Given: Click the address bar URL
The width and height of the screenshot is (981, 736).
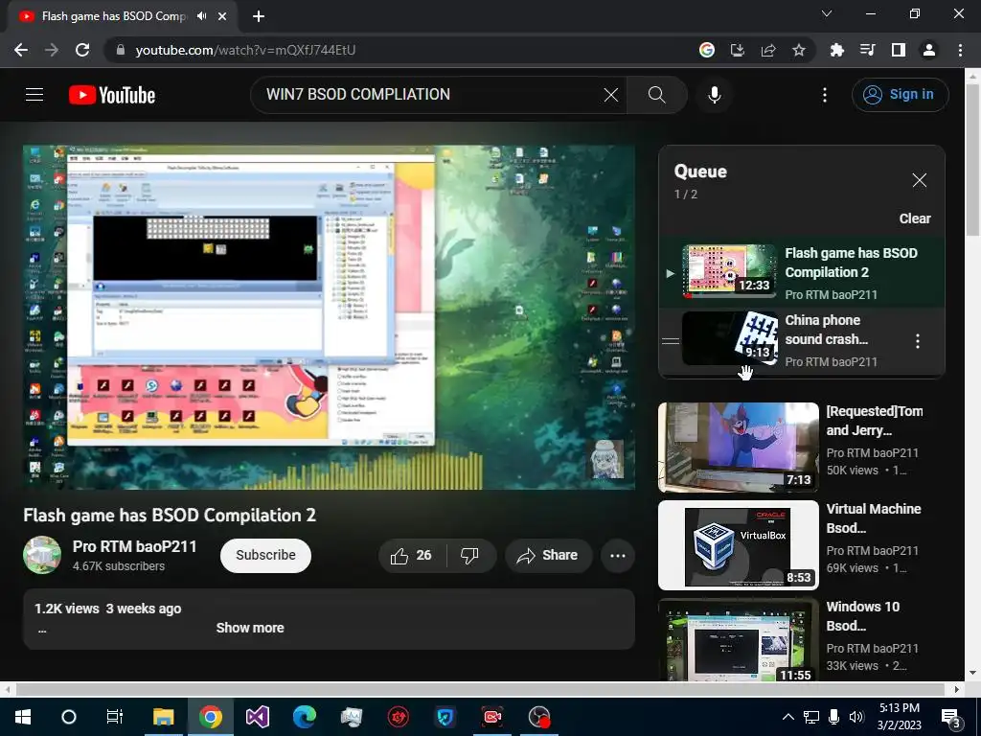Looking at the screenshot, I should (x=245, y=50).
